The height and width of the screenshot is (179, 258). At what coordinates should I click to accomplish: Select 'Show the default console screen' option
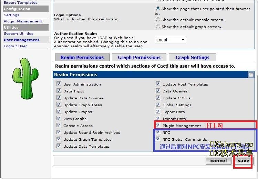(158, 20)
